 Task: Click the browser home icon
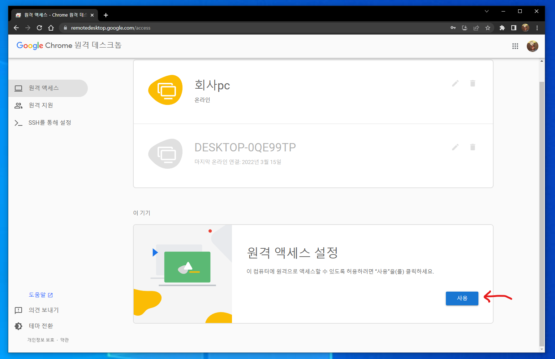pyautogui.click(x=51, y=28)
